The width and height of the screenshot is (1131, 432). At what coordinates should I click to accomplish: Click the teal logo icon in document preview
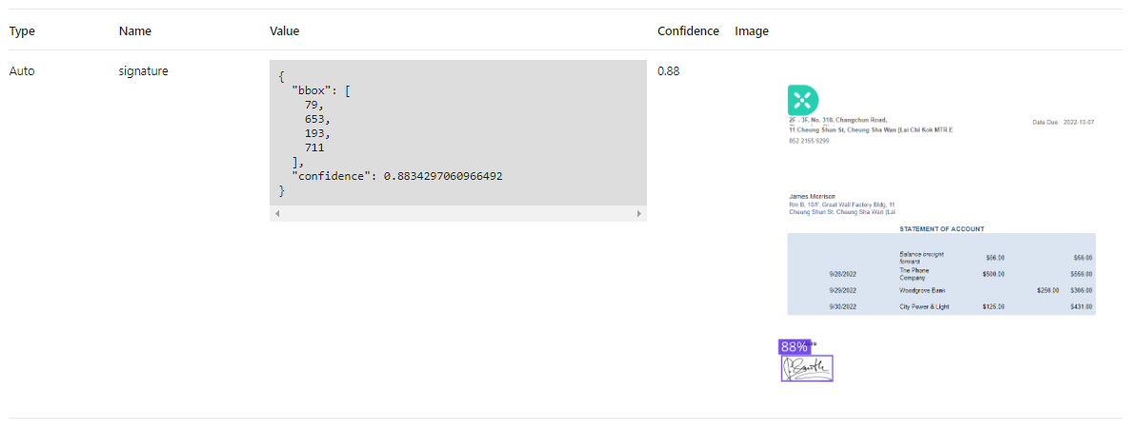point(803,100)
